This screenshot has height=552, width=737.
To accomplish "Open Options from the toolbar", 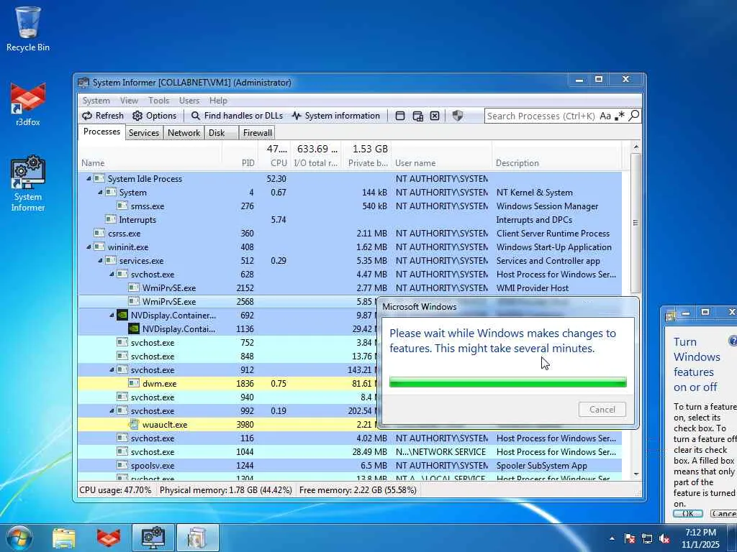I will point(155,116).
